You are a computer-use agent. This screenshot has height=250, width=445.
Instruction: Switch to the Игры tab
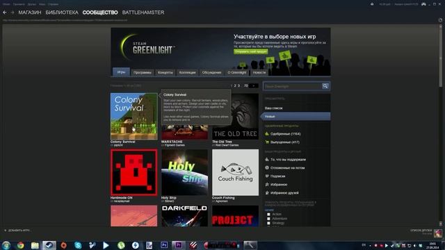tap(121, 72)
